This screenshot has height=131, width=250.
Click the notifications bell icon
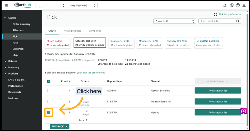[225, 5]
